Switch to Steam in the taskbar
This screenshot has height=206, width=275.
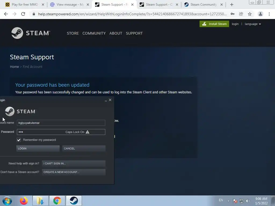[74, 201]
